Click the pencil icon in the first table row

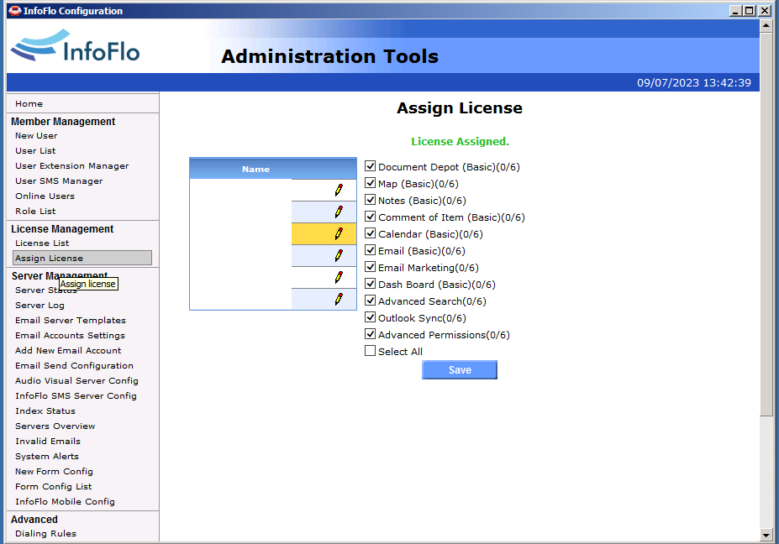[x=339, y=190]
